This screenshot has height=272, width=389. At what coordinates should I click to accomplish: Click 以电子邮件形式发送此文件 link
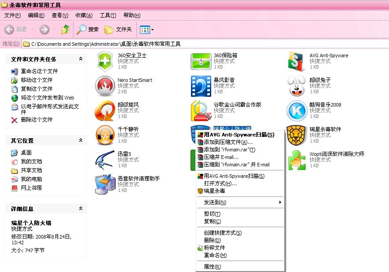(50, 109)
